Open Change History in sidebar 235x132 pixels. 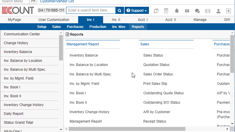pyautogui.click(x=30, y=43)
